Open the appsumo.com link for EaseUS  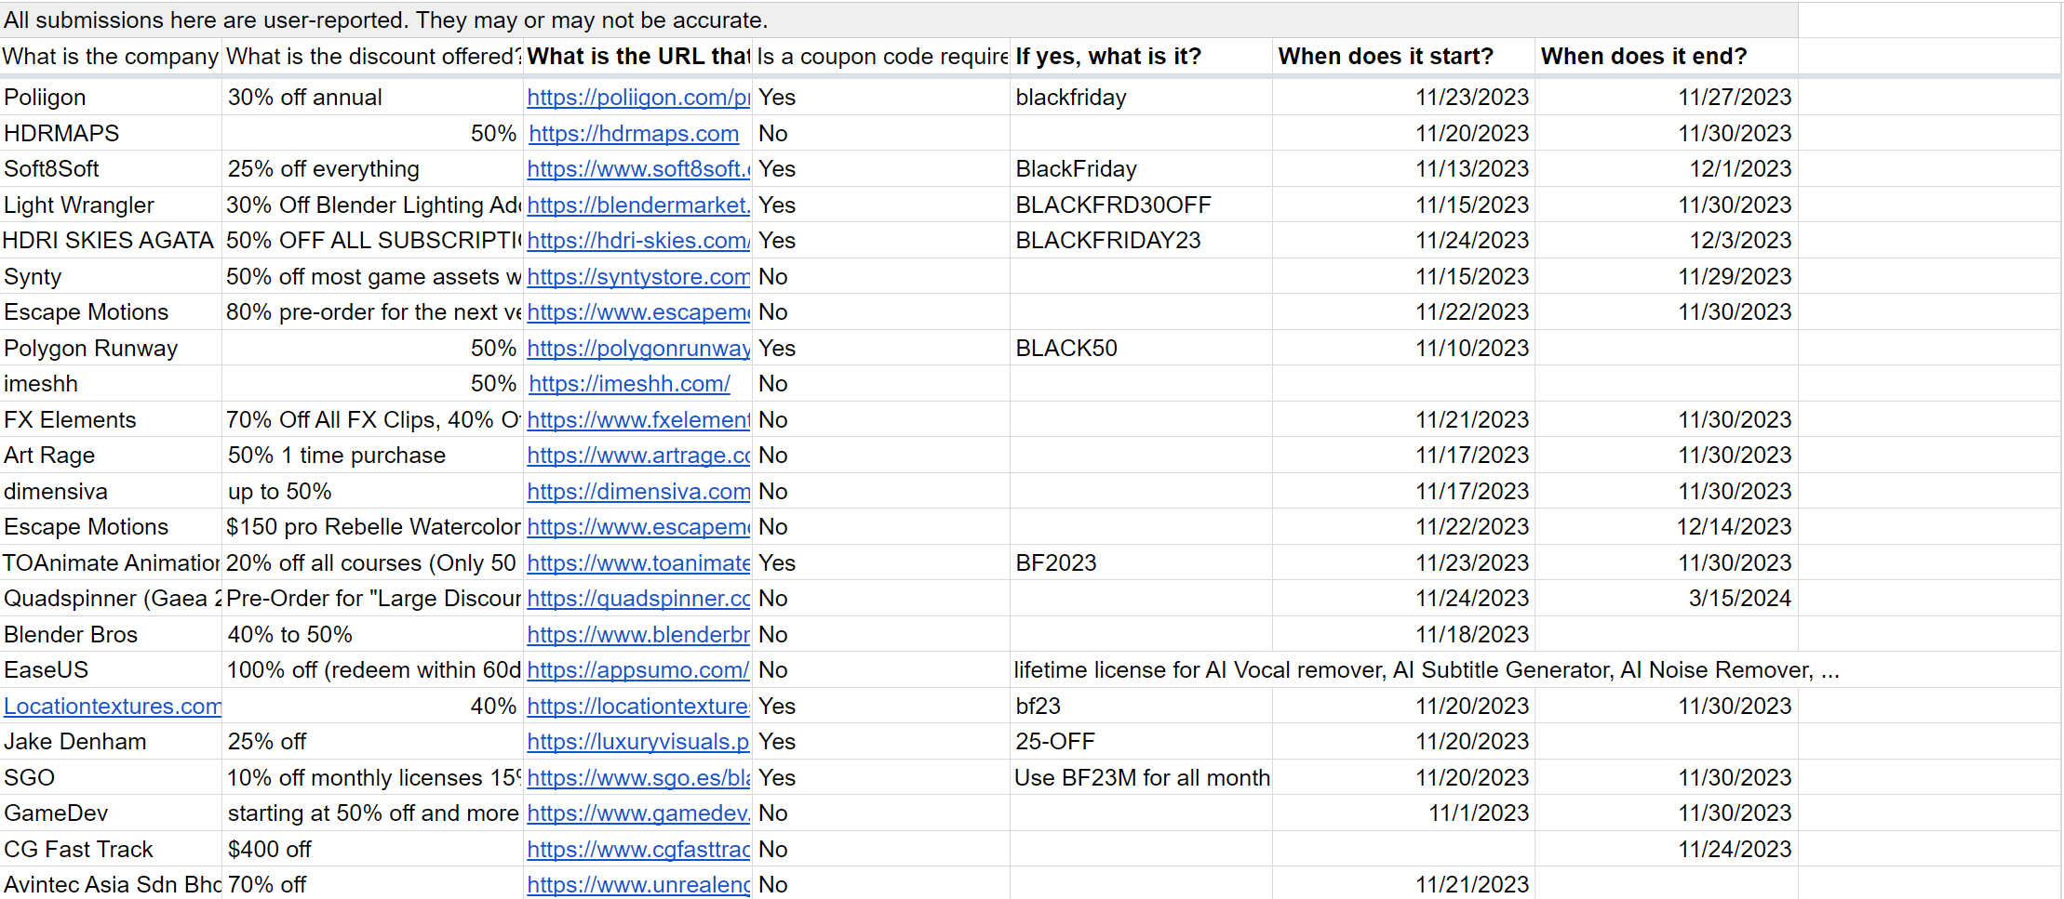(x=637, y=670)
